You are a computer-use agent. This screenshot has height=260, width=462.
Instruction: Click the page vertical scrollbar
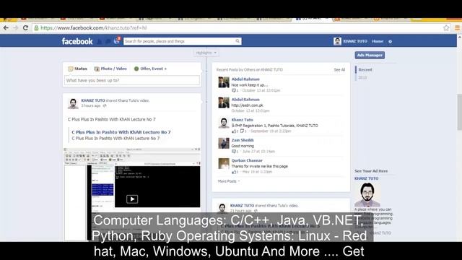click(459, 112)
